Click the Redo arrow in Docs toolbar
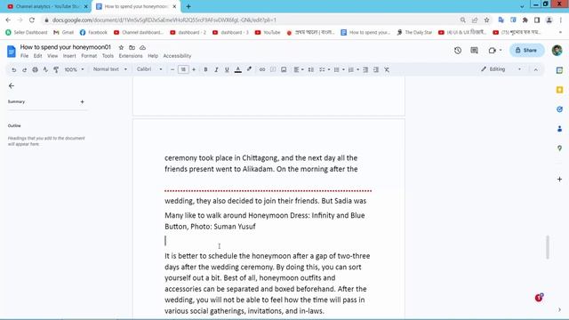Screen dimensions: 569x320 coord(24,69)
